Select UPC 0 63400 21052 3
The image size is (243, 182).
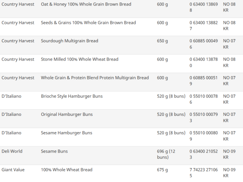pos(204,154)
